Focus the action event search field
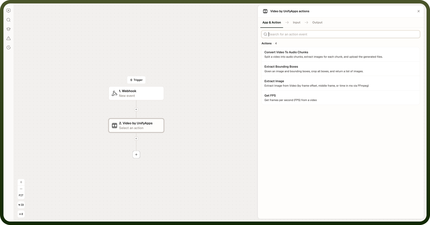Image resolution: width=430 pixels, height=225 pixels. click(340, 34)
